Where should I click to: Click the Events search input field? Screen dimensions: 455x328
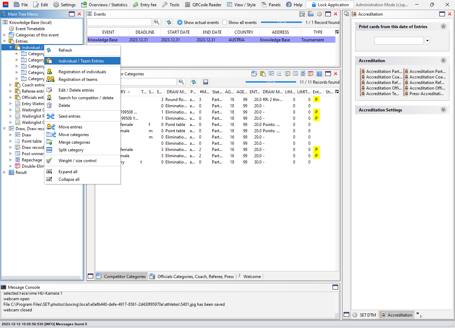(119, 22)
